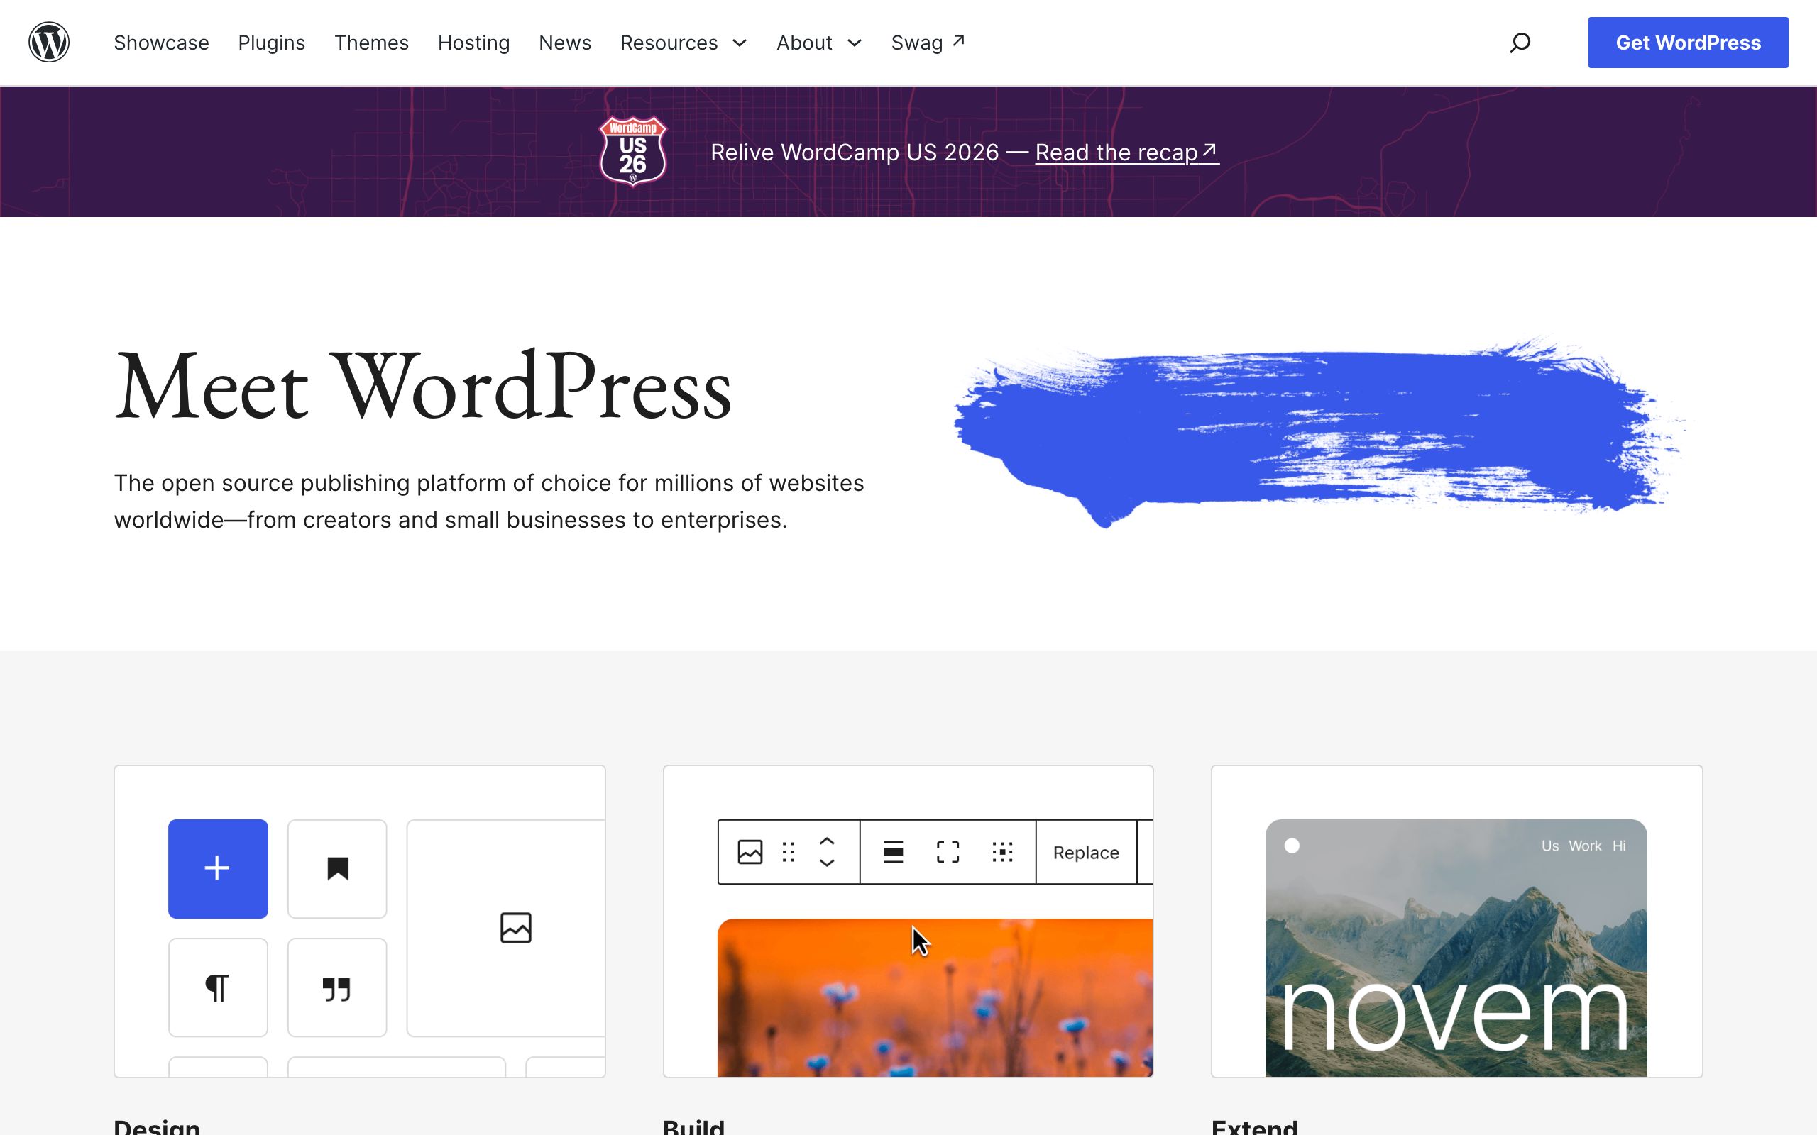The height and width of the screenshot is (1135, 1817).
Task: Click the move up/down arrows icon
Action: click(x=827, y=852)
